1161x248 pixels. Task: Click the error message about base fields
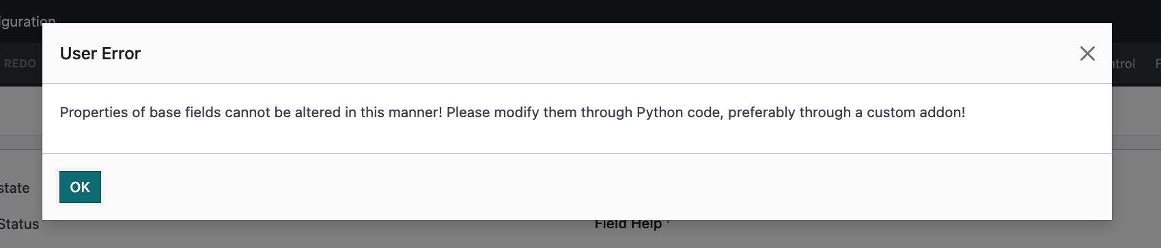[x=512, y=112]
